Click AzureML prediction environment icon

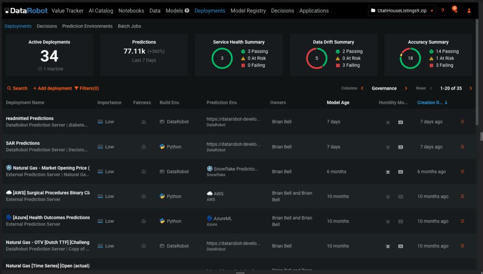(210, 218)
